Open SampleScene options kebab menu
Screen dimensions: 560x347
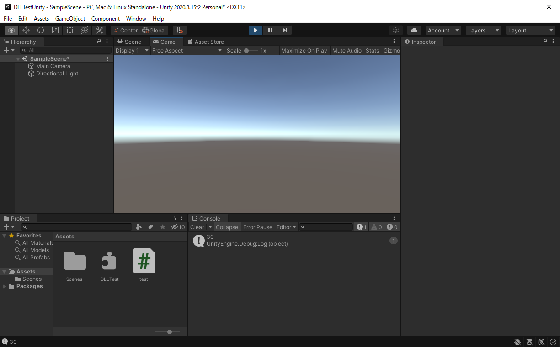[x=107, y=59]
